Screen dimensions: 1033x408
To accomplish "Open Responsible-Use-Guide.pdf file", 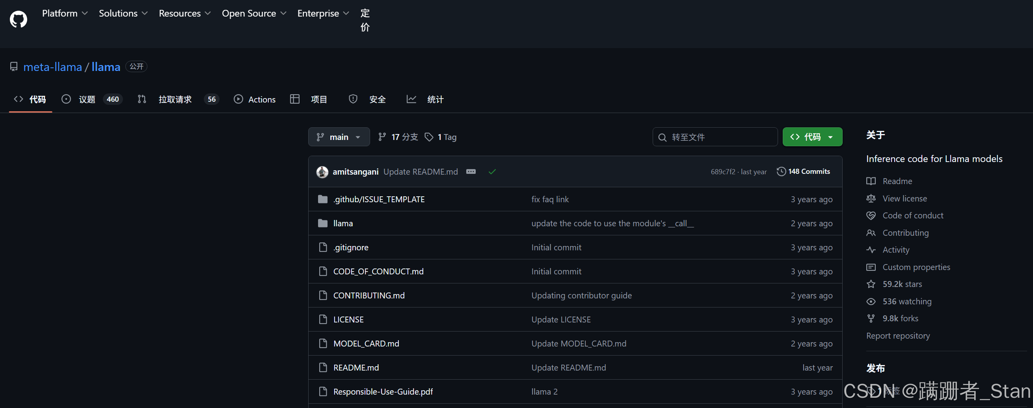I will coord(383,392).
